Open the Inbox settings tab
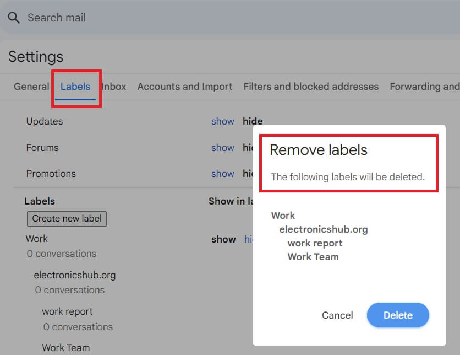460x355 pixels. click(113, 87)
